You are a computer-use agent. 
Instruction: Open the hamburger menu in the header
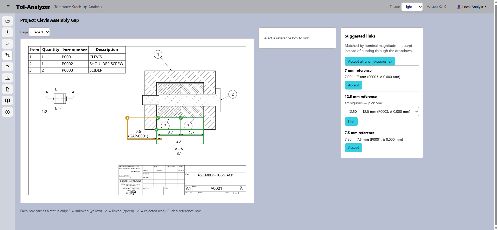pos(8,7)
